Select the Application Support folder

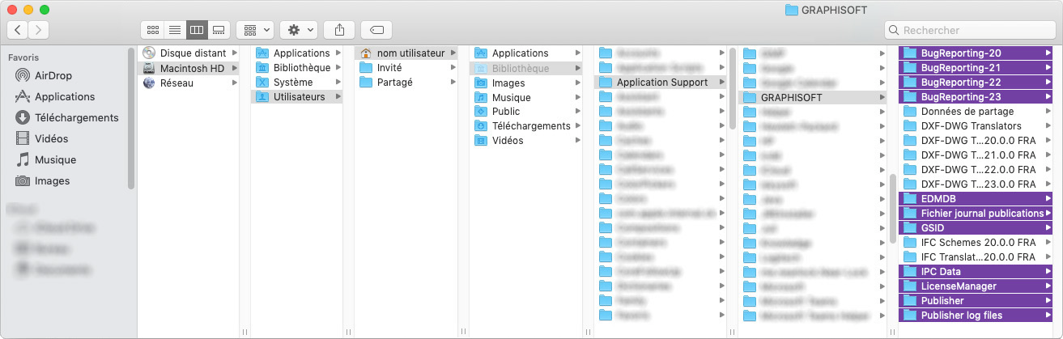(x=661, y=83)
